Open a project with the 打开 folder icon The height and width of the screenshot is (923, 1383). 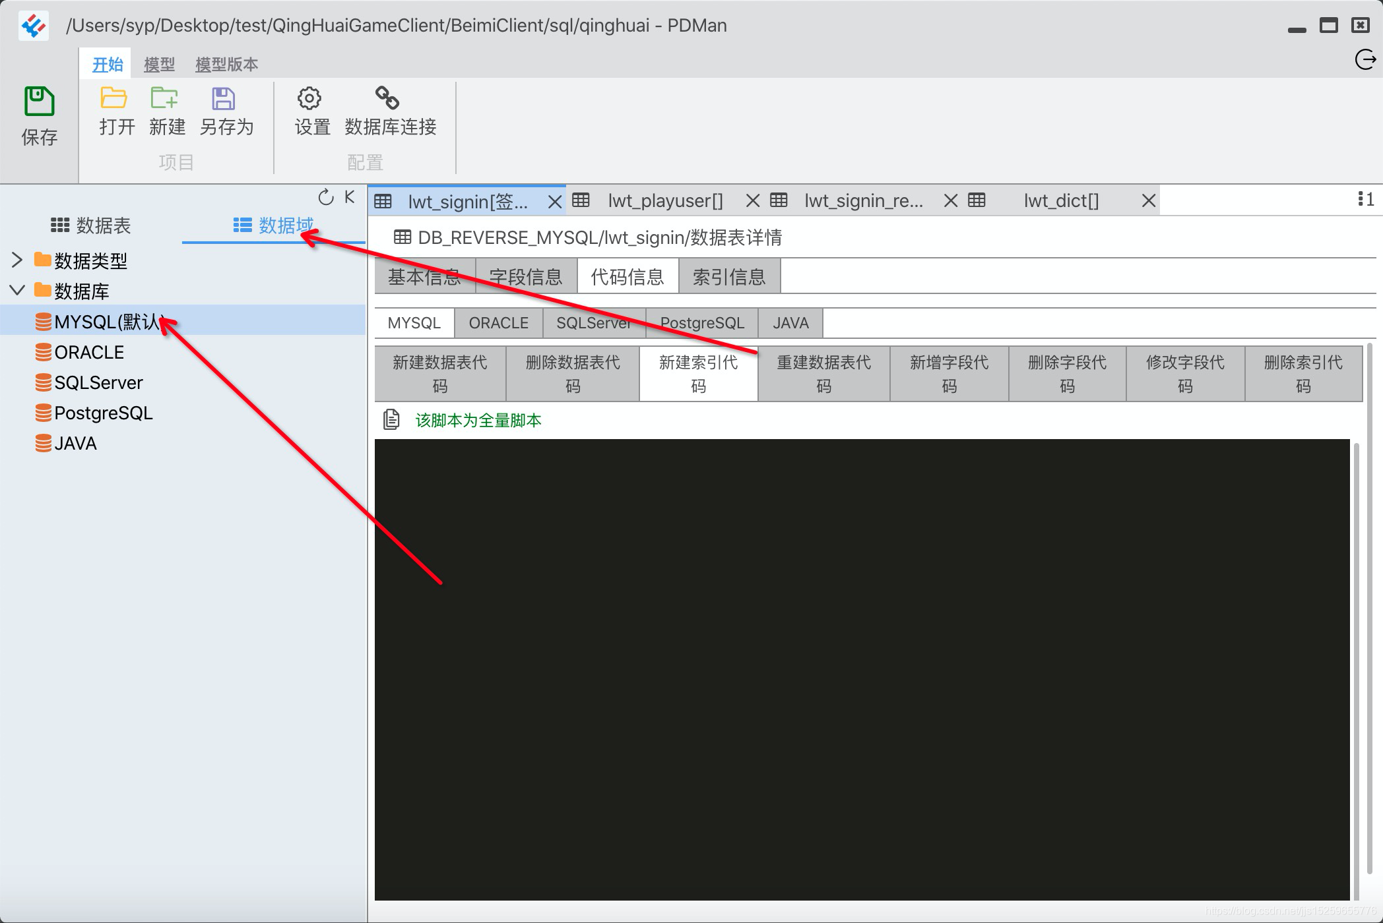click(x=114, y=98)
